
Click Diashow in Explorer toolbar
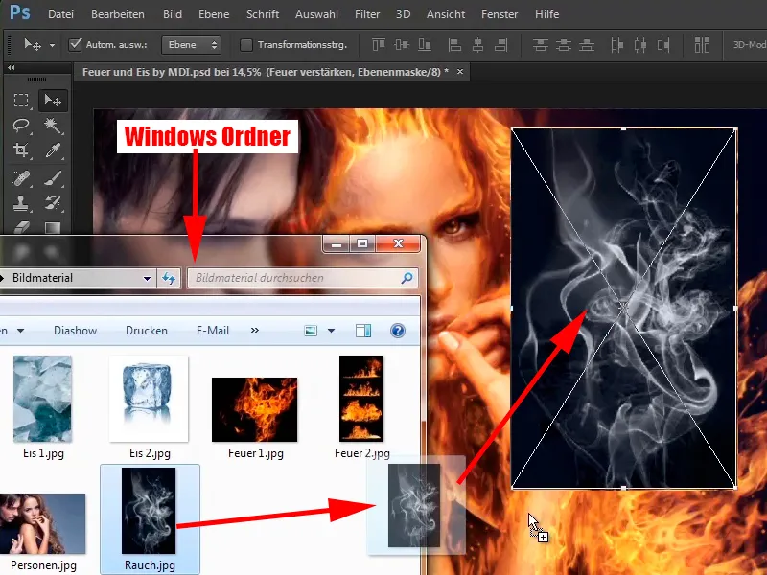point(76,331)
